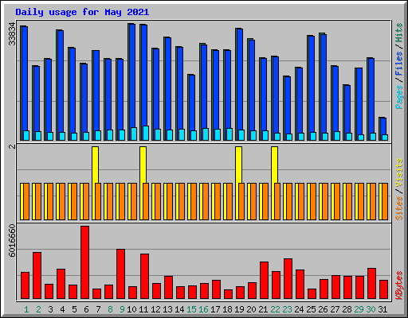Click the KBytes legend label
408x318 pixels.
click(399, 285)
